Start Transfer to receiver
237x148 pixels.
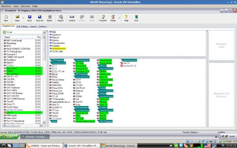coord(103,18)
